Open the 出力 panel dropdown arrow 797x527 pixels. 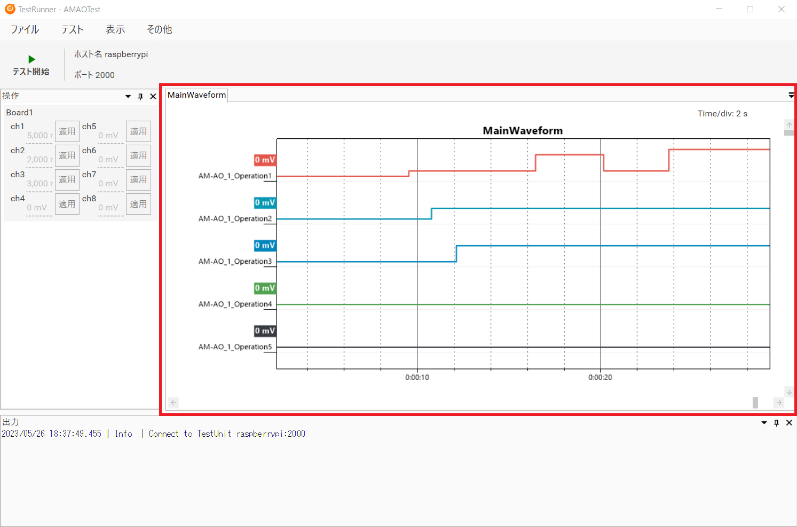tap(764, 423)
